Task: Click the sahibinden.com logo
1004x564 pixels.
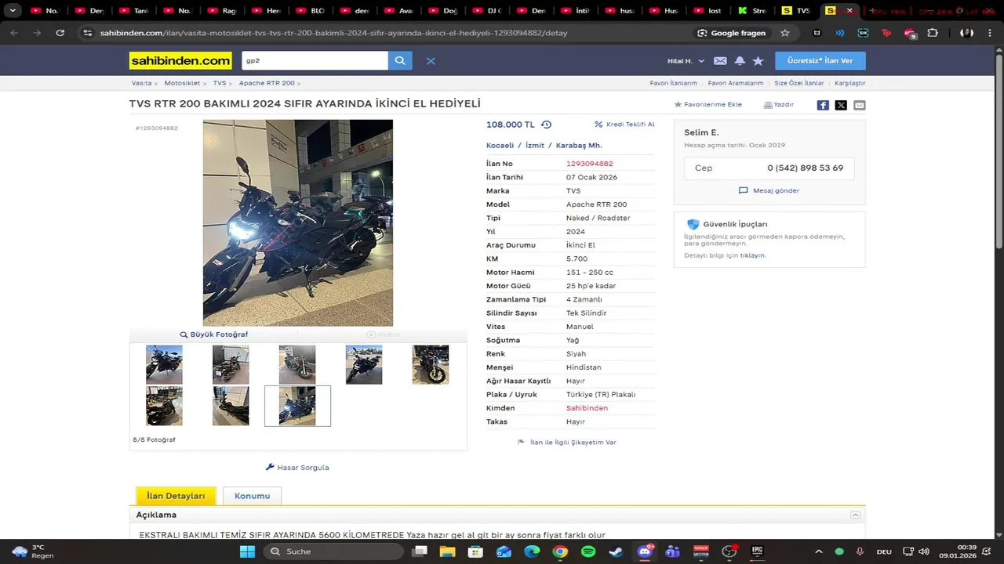Action: pos(180,60)
